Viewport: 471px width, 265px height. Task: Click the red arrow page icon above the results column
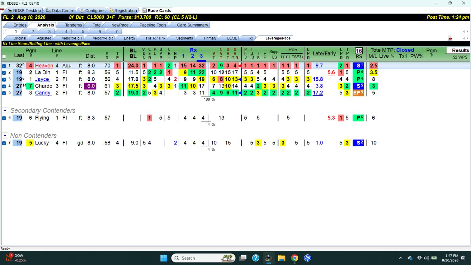point(450,38)
